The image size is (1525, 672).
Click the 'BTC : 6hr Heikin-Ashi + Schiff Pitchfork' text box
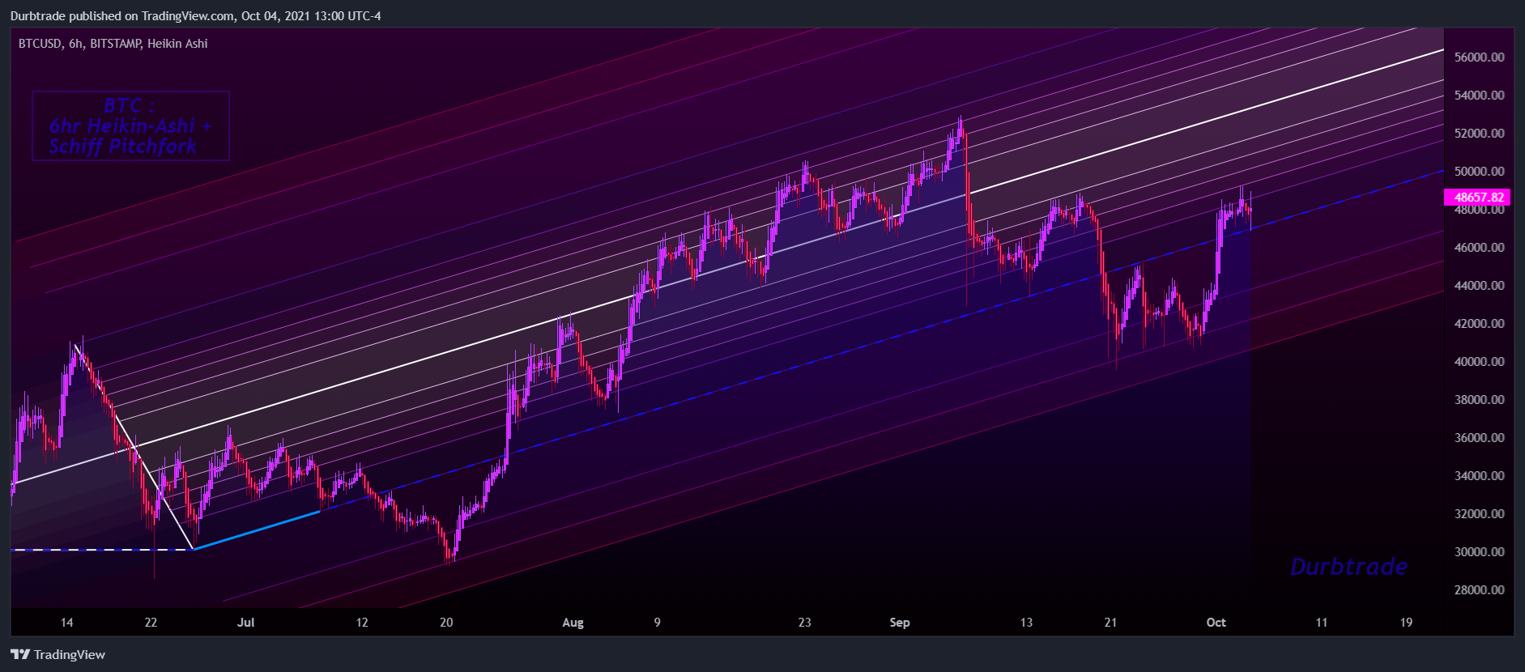pos(130,126)
